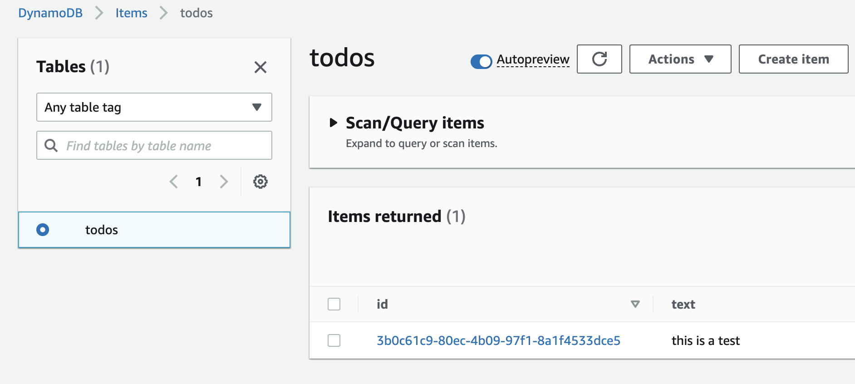
Task: Check the box for item 3b0c61c9
Action: (x=334, y=340)
